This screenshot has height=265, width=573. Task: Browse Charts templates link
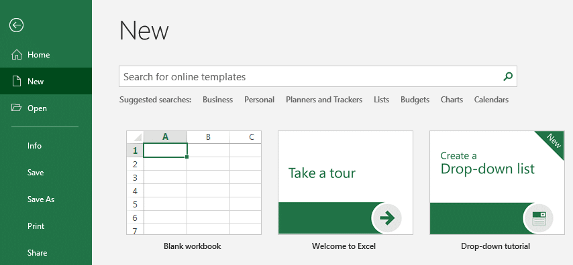click(x=452, y=100)
